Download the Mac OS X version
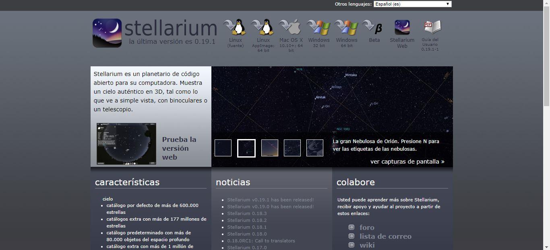 click(291, 36)
